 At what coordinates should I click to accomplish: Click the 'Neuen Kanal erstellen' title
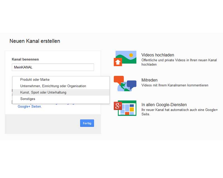pos(35,41)
